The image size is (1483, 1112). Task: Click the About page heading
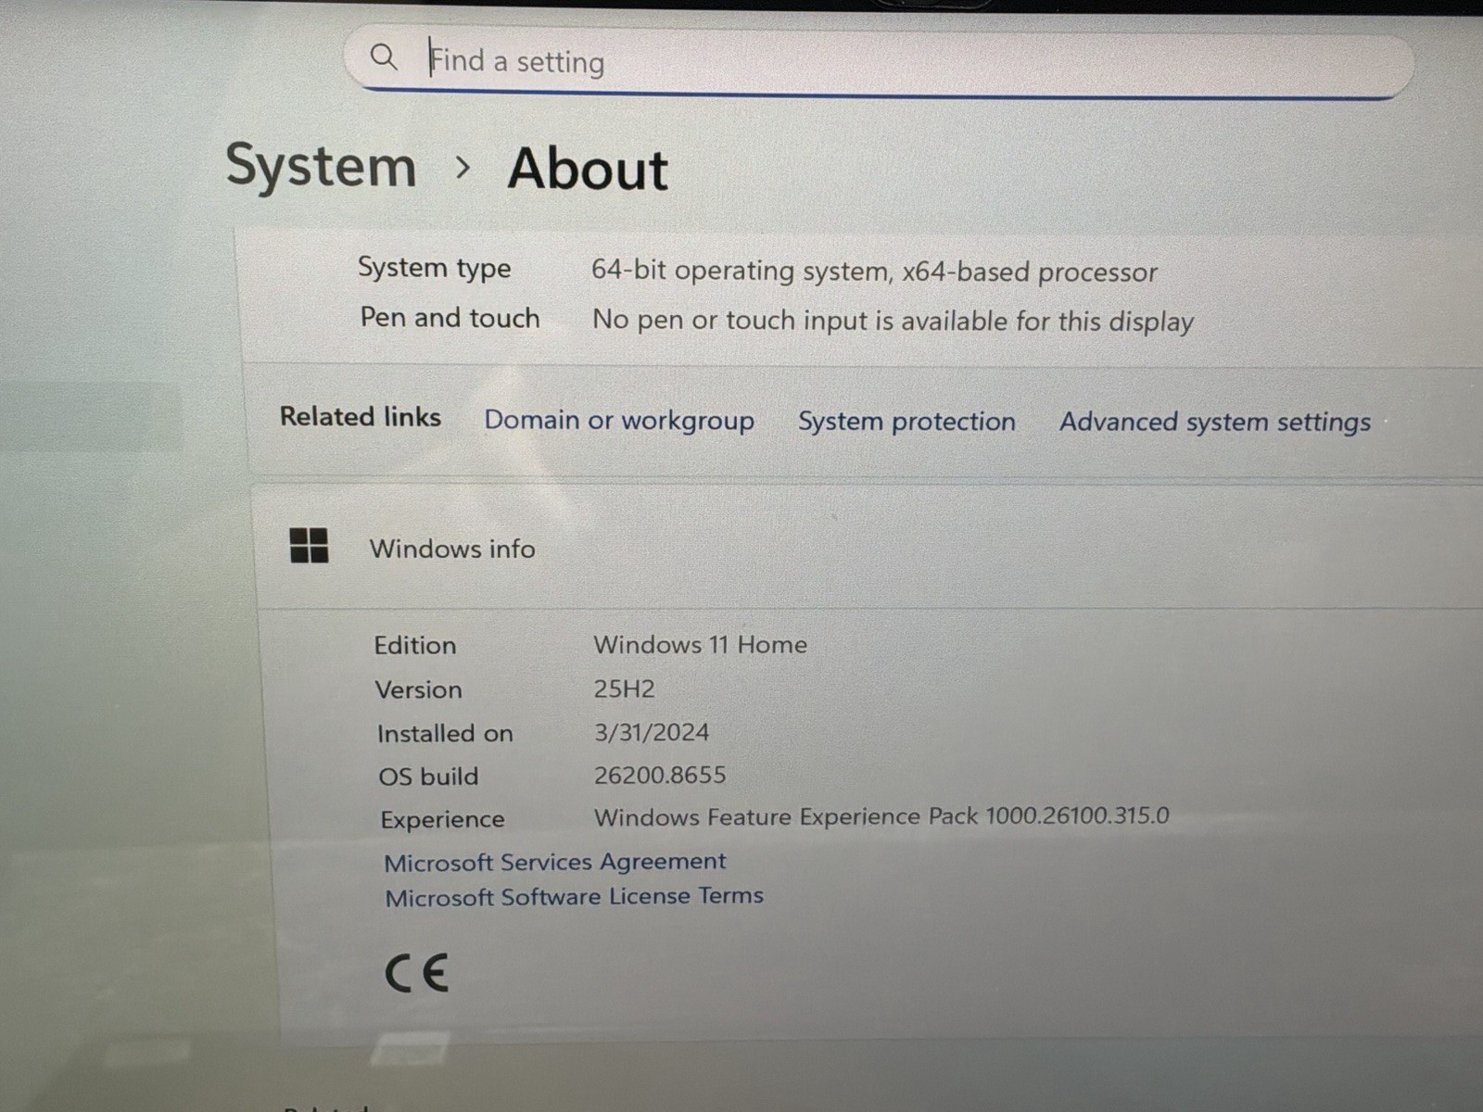588,170
